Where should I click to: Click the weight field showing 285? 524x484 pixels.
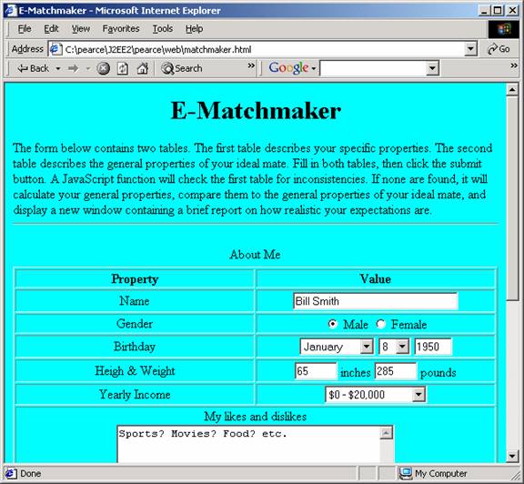coord(396,371)
